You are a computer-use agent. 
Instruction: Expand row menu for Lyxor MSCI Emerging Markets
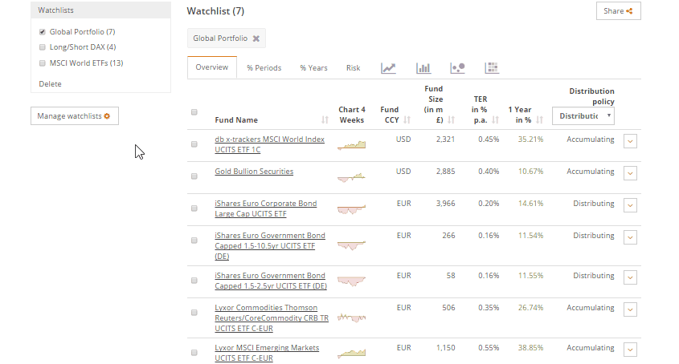630,350
